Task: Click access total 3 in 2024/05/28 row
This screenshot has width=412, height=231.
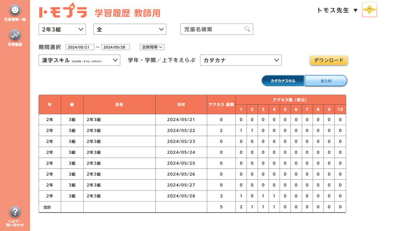Action: tap(221, 196)
